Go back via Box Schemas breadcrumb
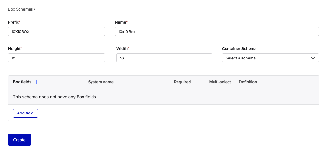 [20, 9]
